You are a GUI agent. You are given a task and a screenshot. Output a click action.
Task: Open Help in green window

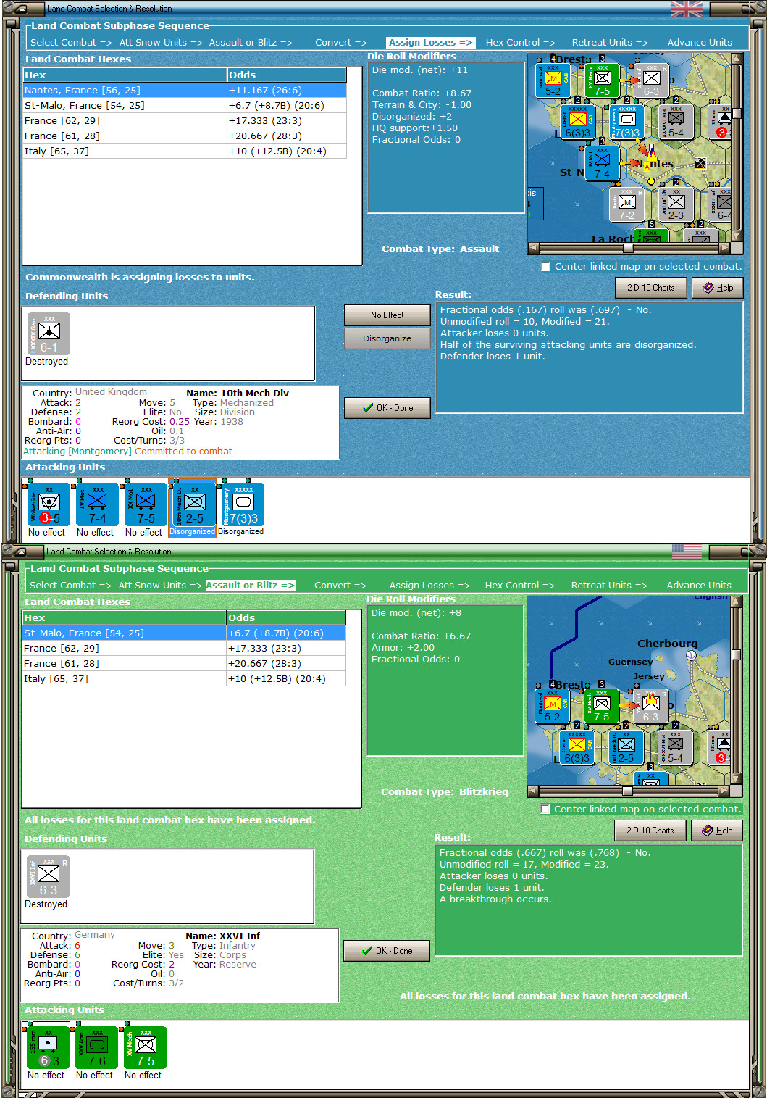coord(716,831)
